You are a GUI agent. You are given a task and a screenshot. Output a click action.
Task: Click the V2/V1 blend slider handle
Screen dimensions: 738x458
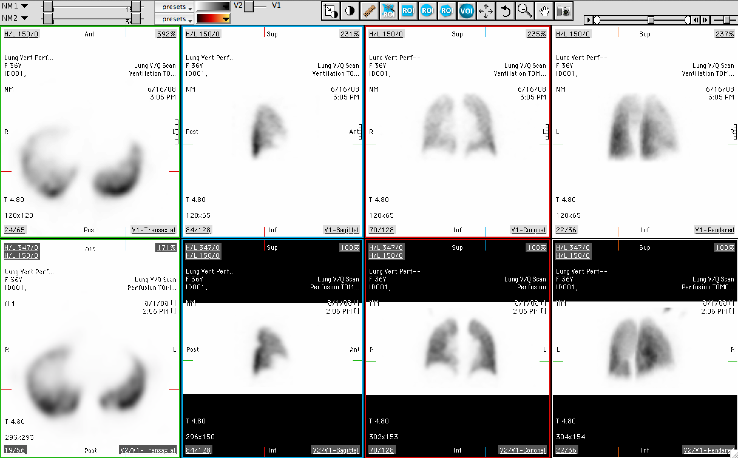pyautogui.click(x=249, y=6)
